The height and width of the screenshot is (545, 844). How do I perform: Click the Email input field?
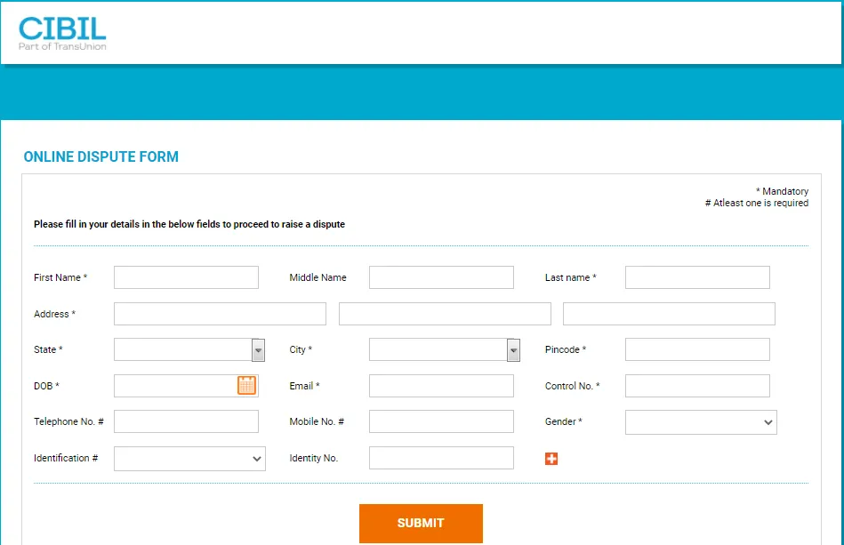(441, 386)
